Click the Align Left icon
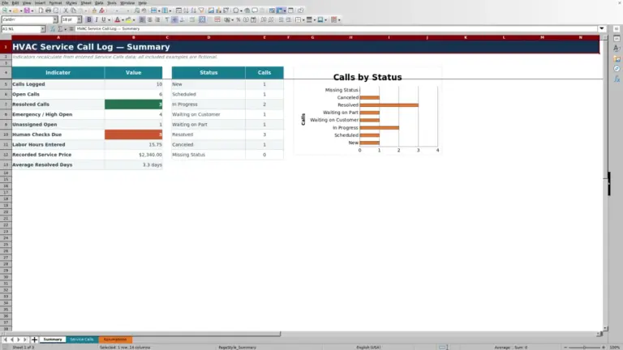Viewport: 623px width, 350px height. click(x=142, y=19)
